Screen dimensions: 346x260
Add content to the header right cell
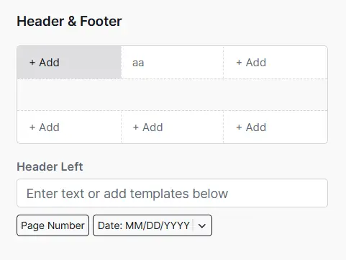pos(276,63)
